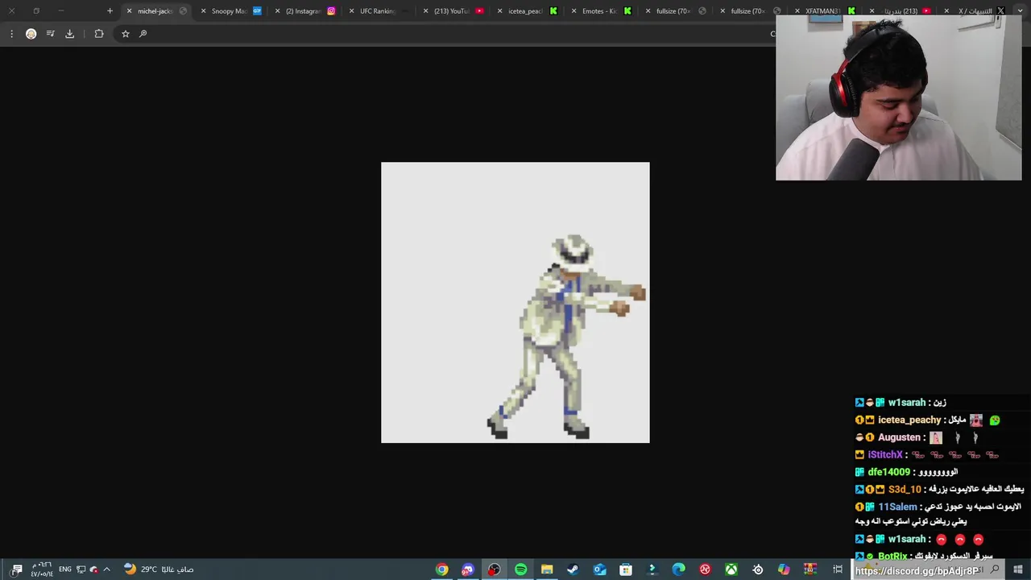The height and width of the screenshot is (580, 1031).
Task: Open File Explorer from the taskbar
Action: (x=547, y=570)
